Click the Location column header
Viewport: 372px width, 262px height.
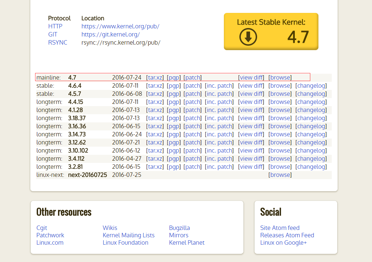[x=93, y=18]
